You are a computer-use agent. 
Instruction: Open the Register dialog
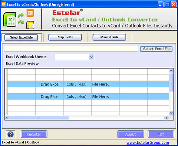(34, 134)
